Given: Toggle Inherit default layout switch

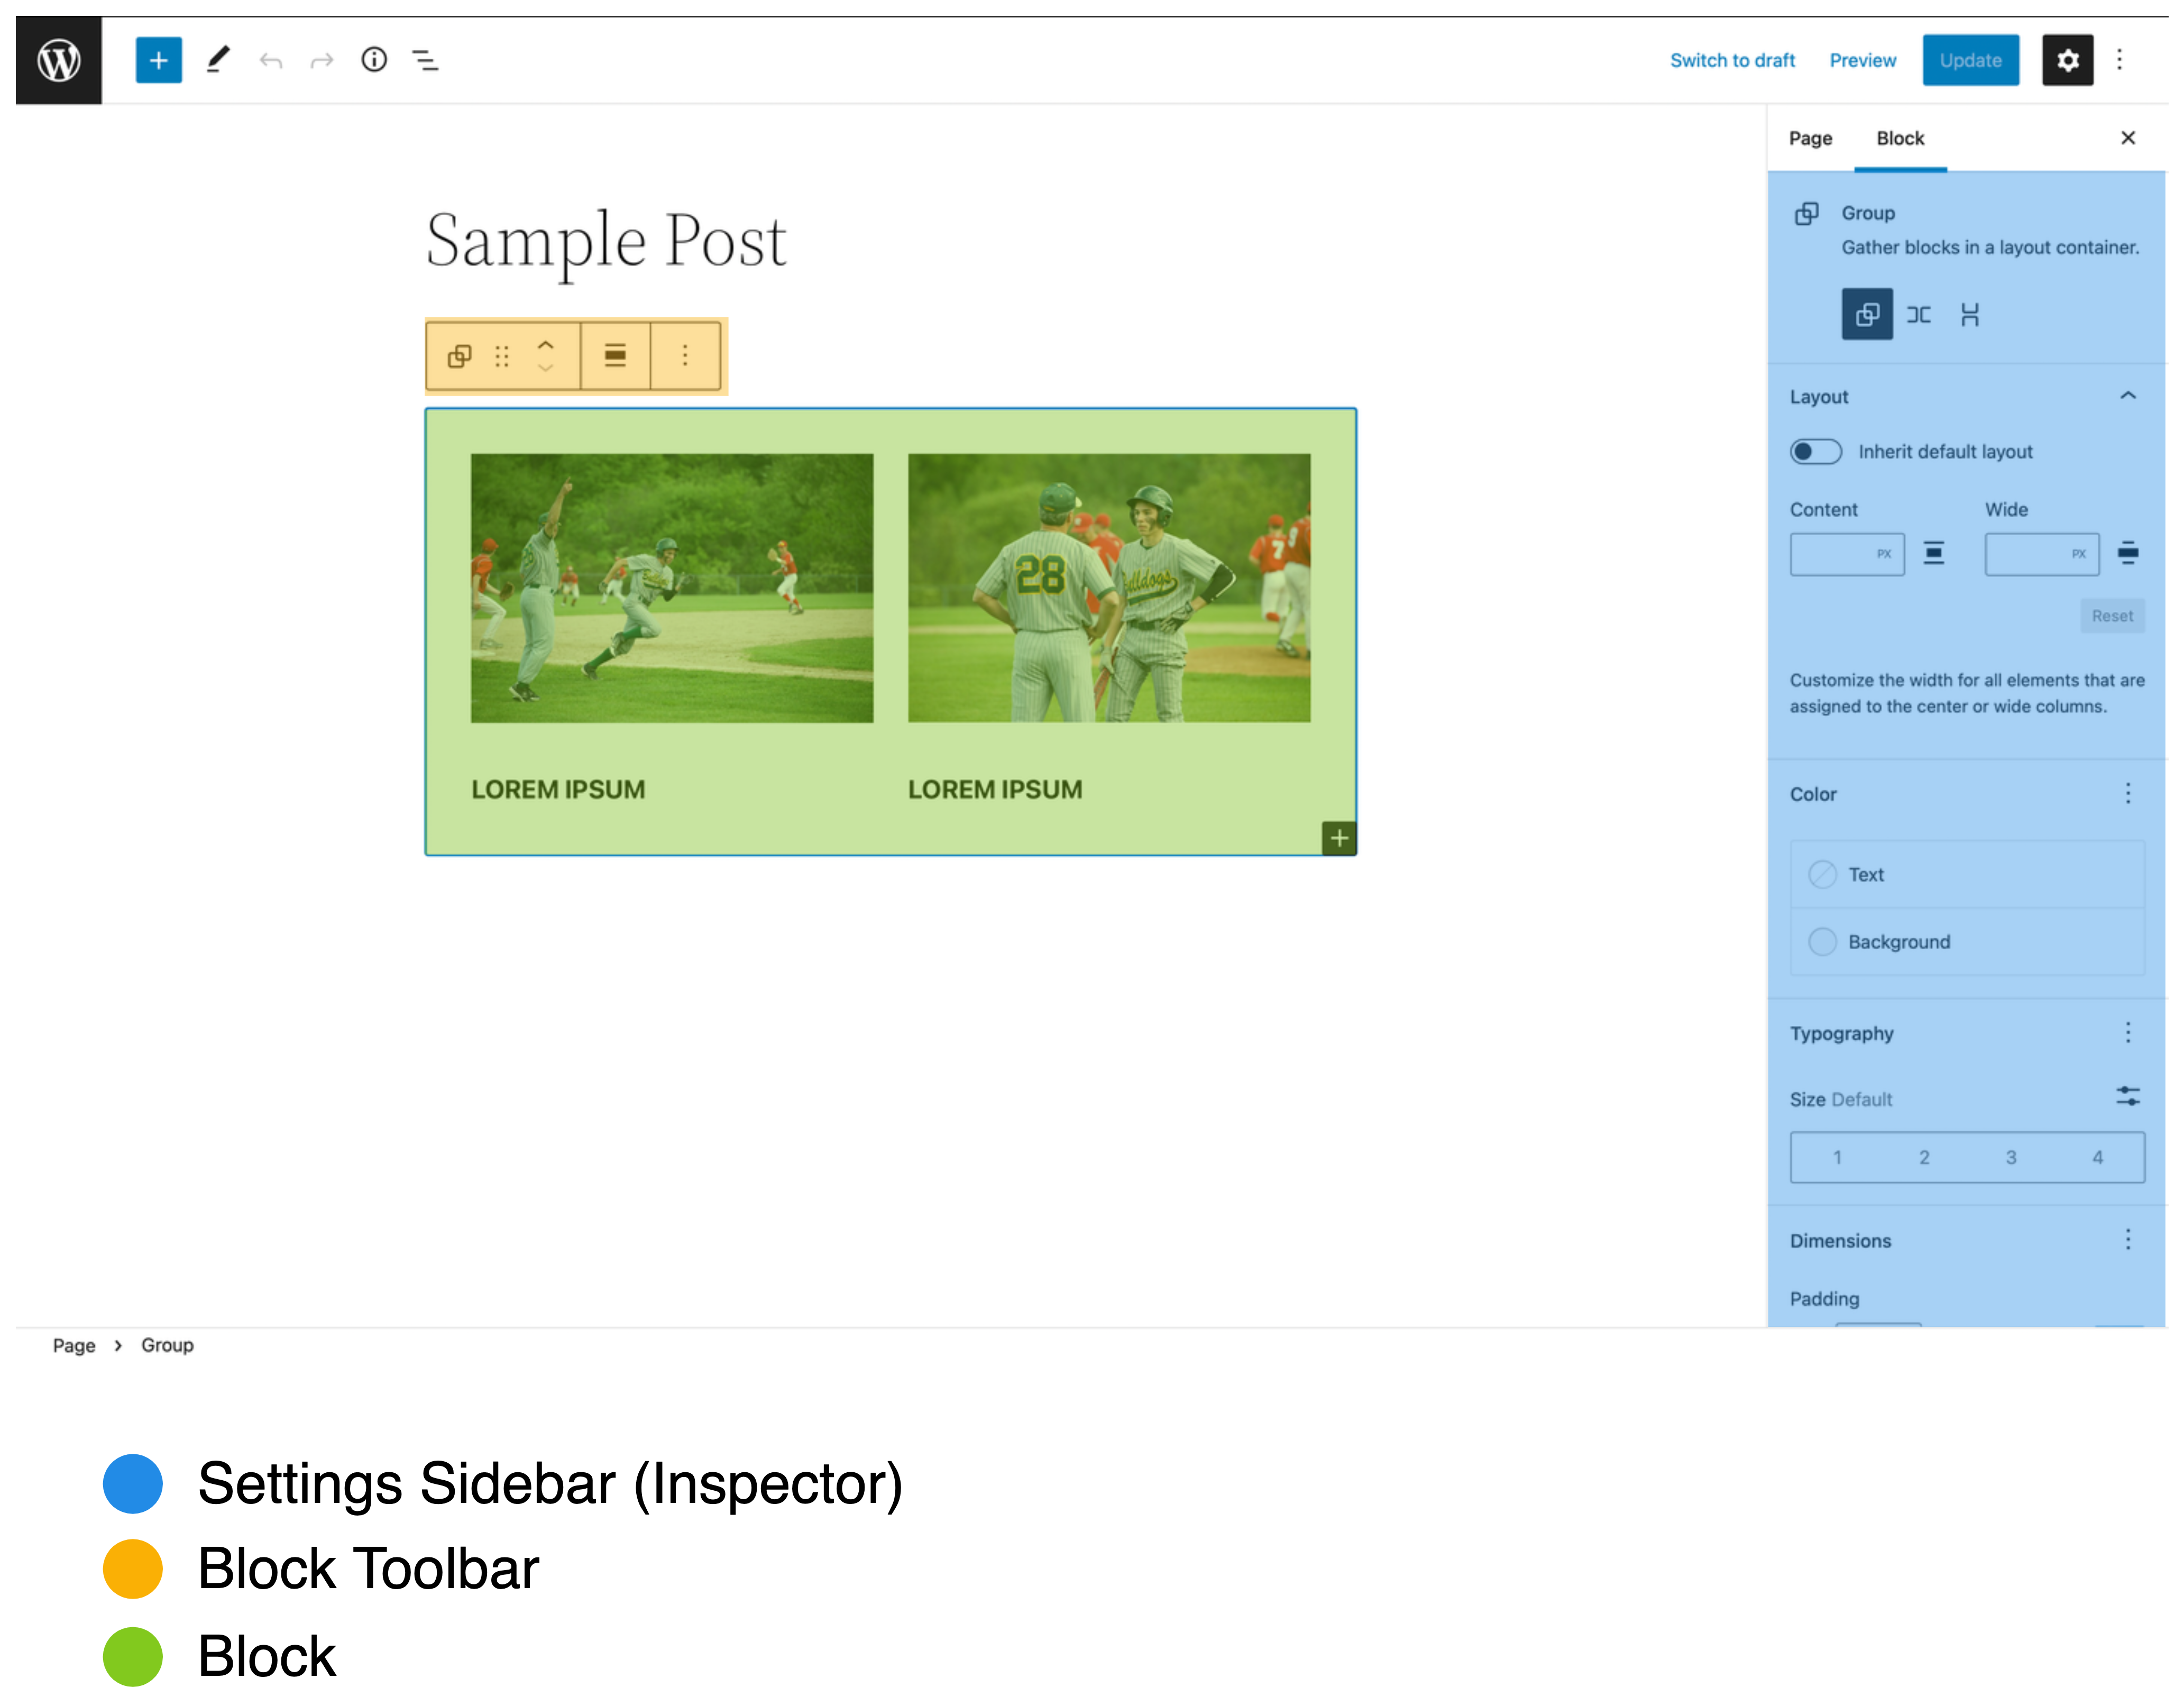Looking at the screenshot, I should pyautogui.click(x=1815, y=452).
